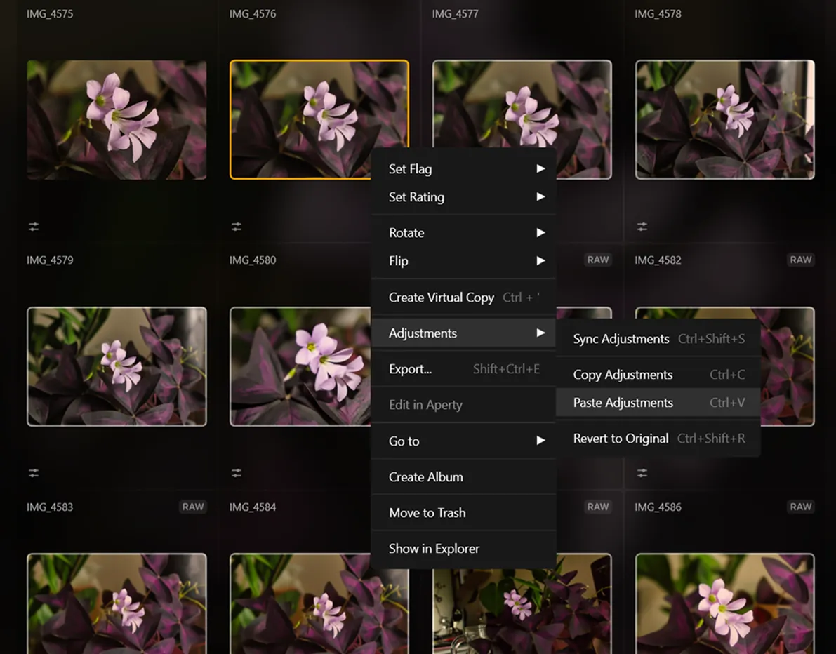
Task: Select Revert to Original in submenu
Action: [658, 438]
